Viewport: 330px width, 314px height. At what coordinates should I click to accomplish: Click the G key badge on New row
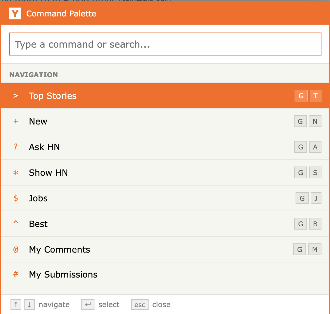300,122
